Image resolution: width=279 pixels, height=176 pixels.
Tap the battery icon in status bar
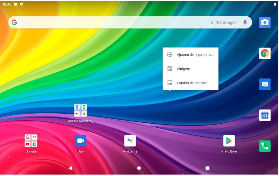pos(275,4)
